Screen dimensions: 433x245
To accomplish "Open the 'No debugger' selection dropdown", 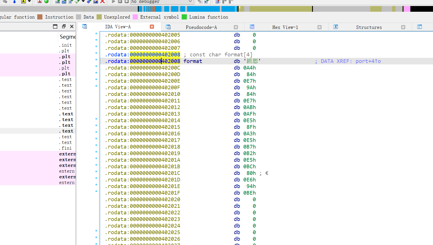I will tap(162, 2).
